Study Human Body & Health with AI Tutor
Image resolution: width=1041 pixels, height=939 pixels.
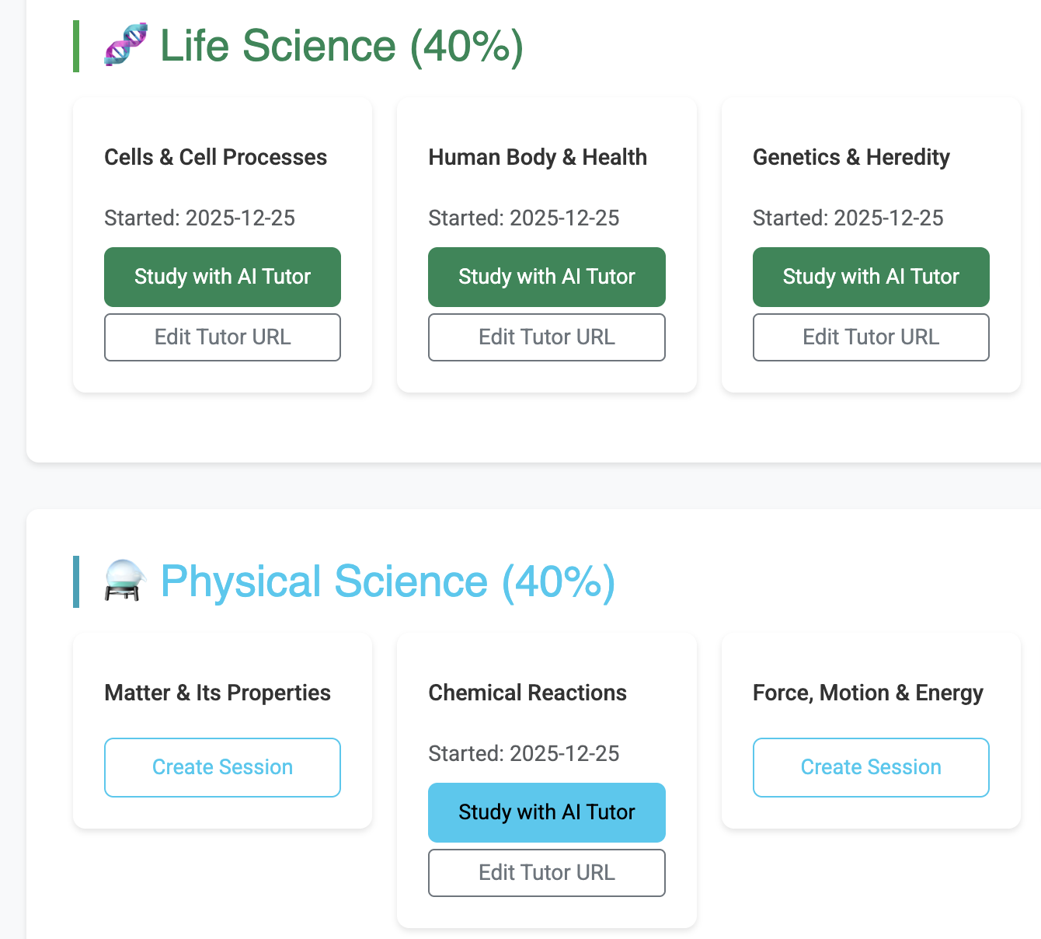click(546, 277)
